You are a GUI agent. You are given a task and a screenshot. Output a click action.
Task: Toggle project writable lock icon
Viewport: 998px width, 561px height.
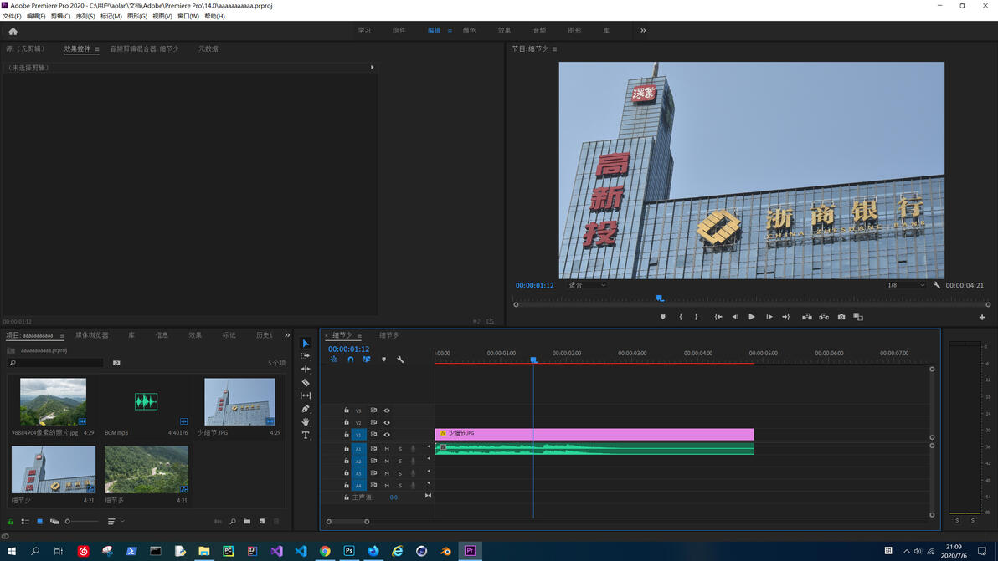click(11, 521)
